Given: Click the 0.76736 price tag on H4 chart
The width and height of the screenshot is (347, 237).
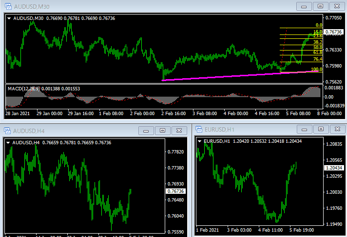Looking at the screenshot, I should pos(176,191).
